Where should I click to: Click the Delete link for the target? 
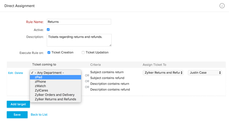coord(19,73)
